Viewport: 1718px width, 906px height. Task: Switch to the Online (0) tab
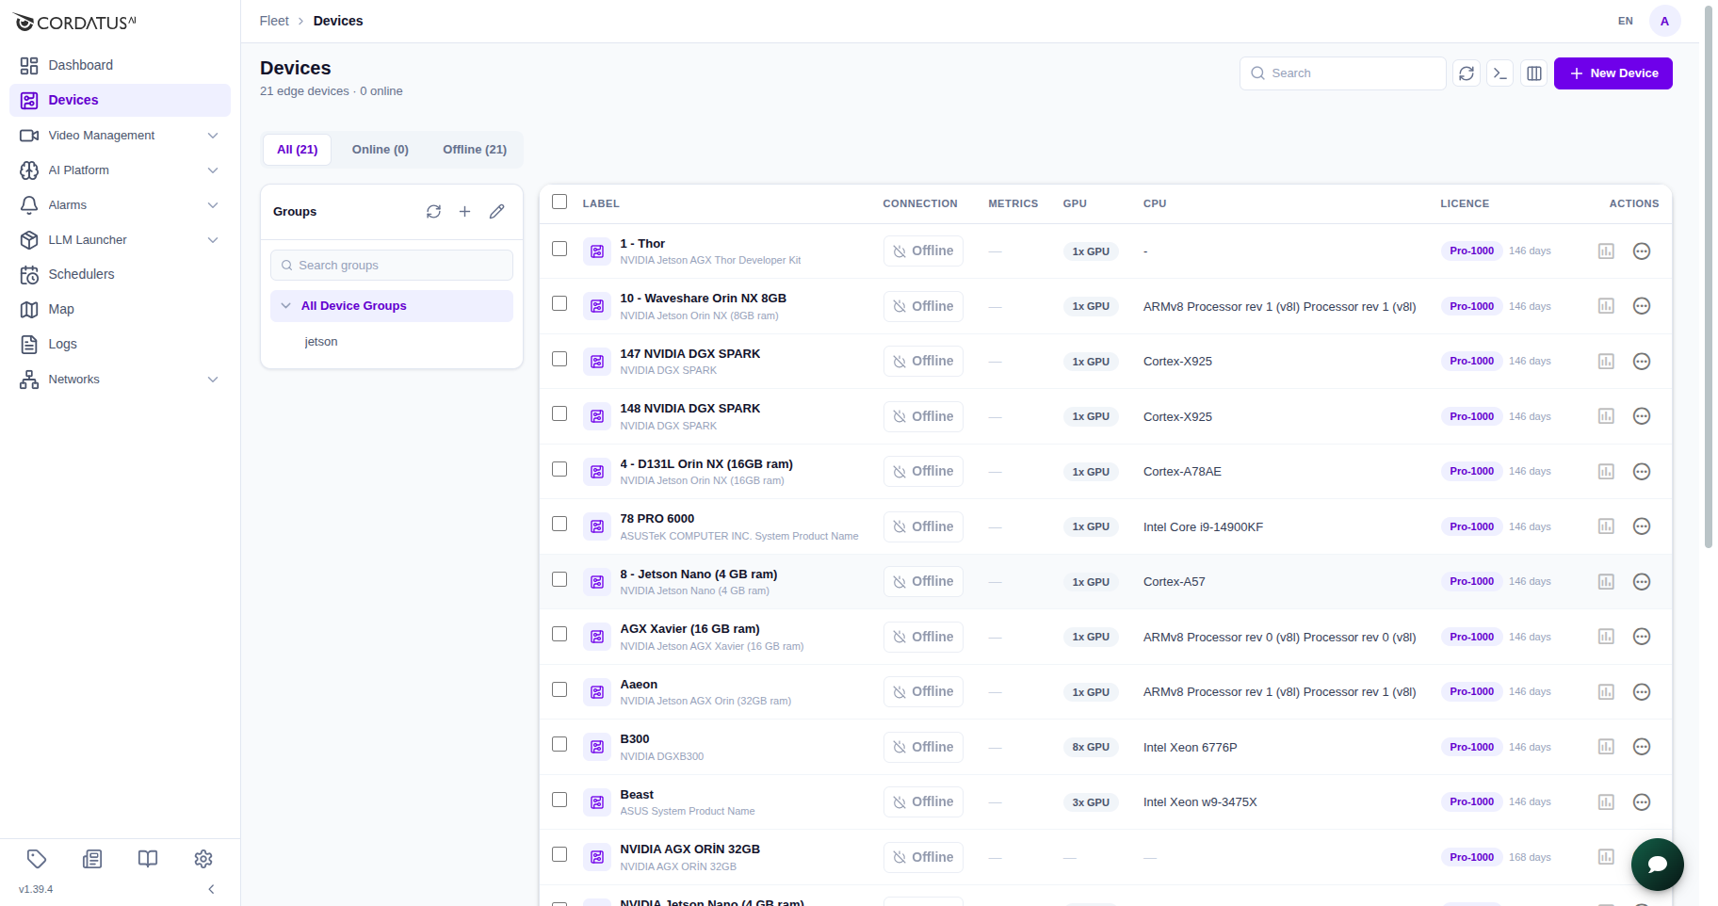coord(381,150)
